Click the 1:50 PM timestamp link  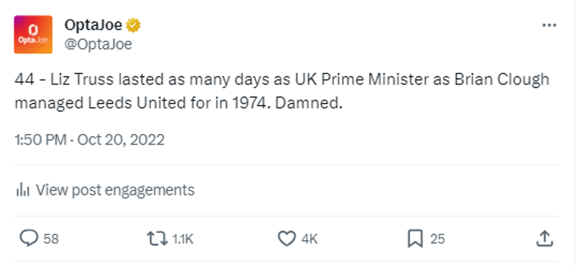[x=41, y=140]
